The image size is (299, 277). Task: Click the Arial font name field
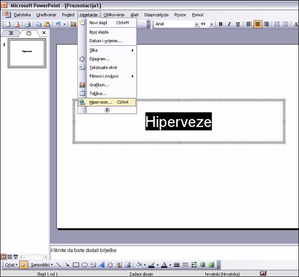pyautogui.click(x=174, y=24)
